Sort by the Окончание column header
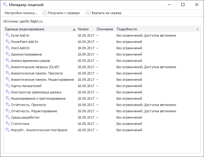The height and width of the screenshot is (157, 204). click(x=105, y=29)
